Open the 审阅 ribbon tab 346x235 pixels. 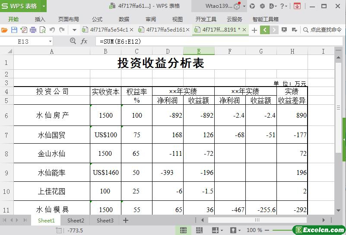(151, 19)
